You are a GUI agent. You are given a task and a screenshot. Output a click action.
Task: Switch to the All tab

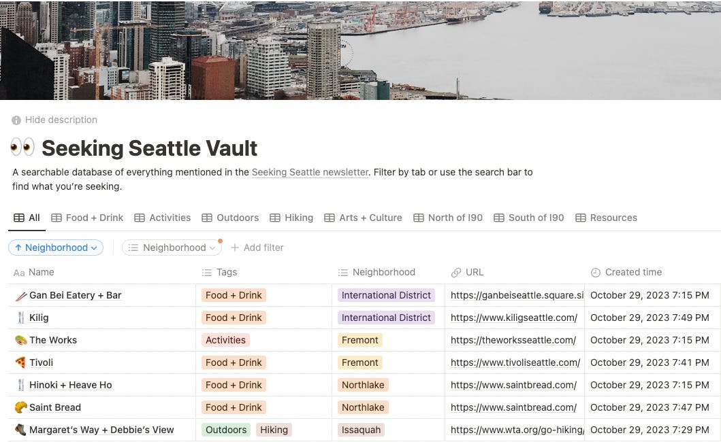[x=27, y=218]
